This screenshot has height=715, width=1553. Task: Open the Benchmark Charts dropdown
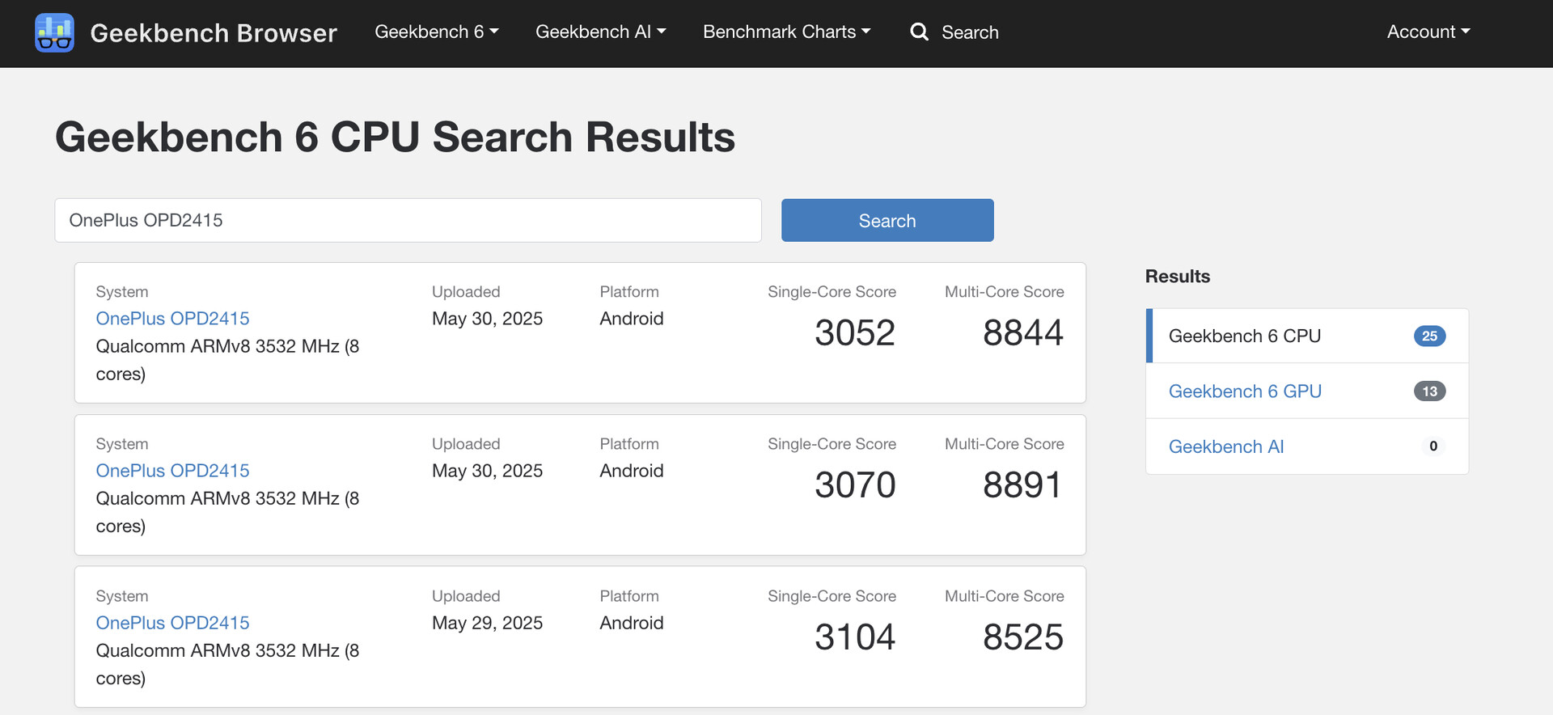(786, 32)
